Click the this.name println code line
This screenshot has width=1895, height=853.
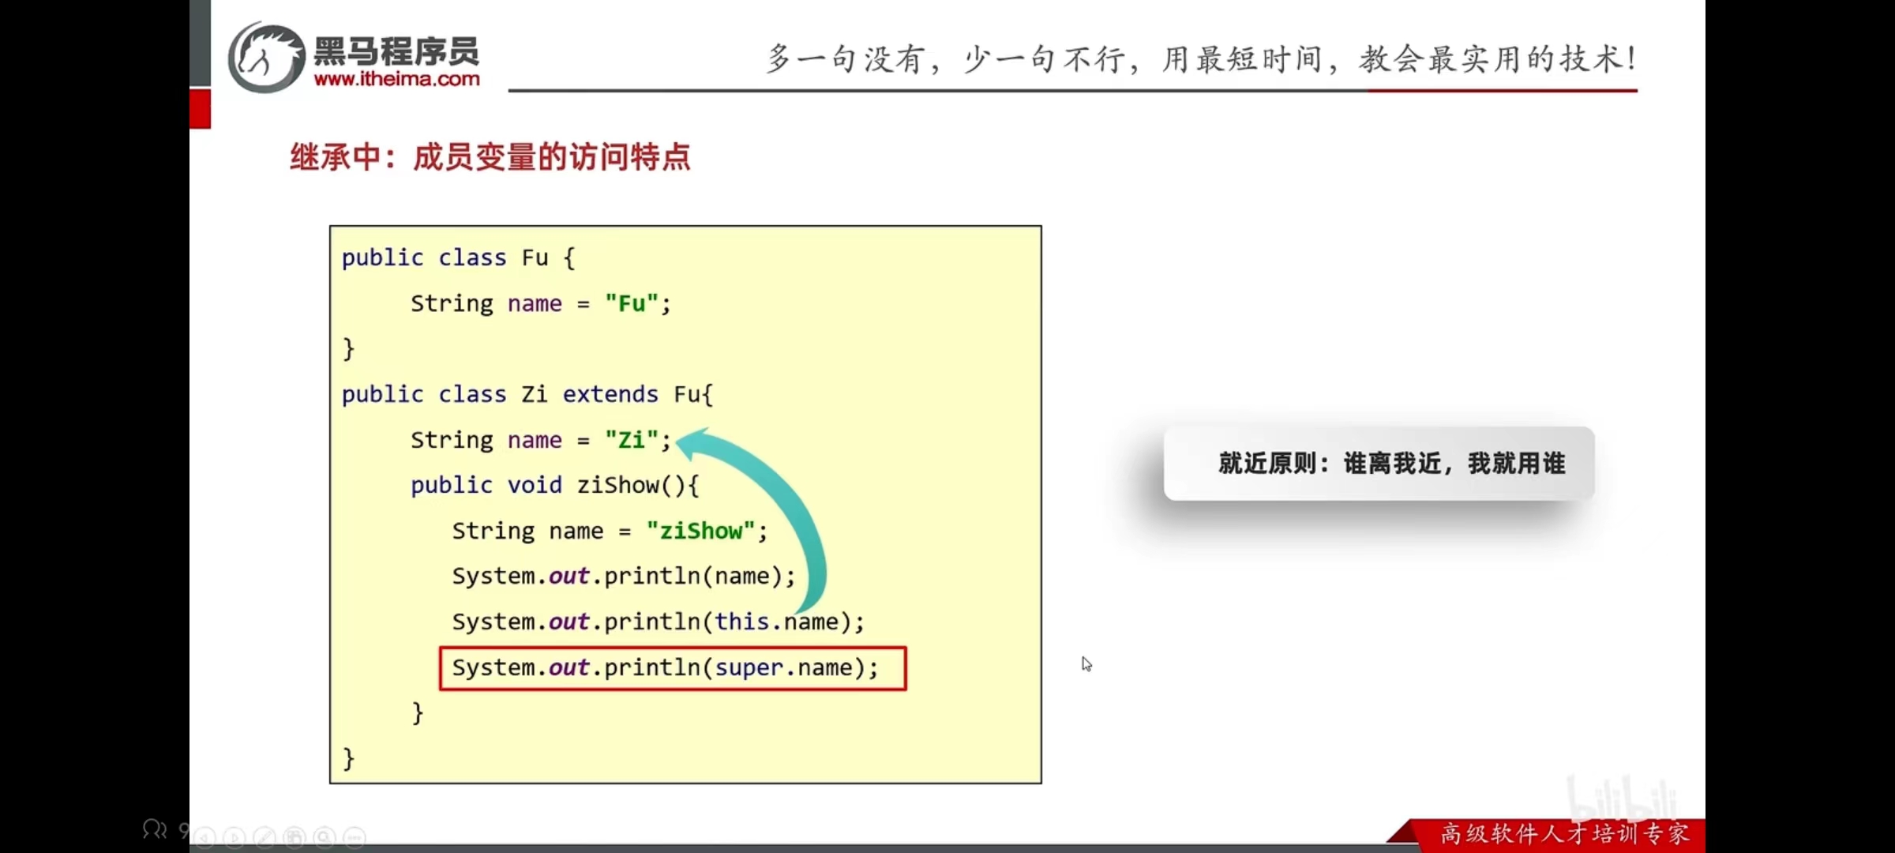pos(658,622)
